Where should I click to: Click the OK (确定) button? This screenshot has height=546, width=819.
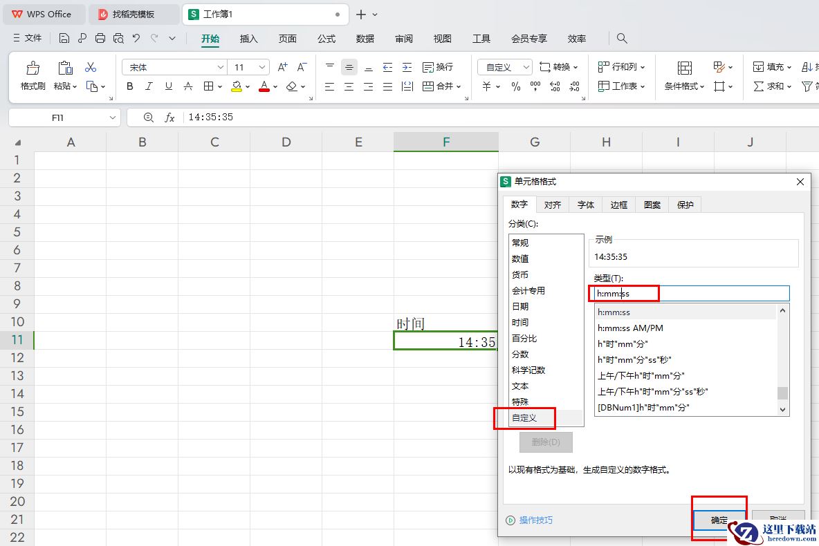coord(719,520)
